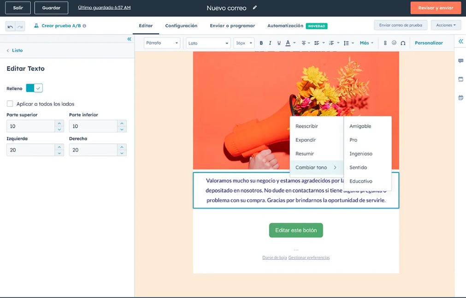This screenshot has width=466, height=298.
Task: Open the calendar icon in right sidebar
Action: coord(460,97)
